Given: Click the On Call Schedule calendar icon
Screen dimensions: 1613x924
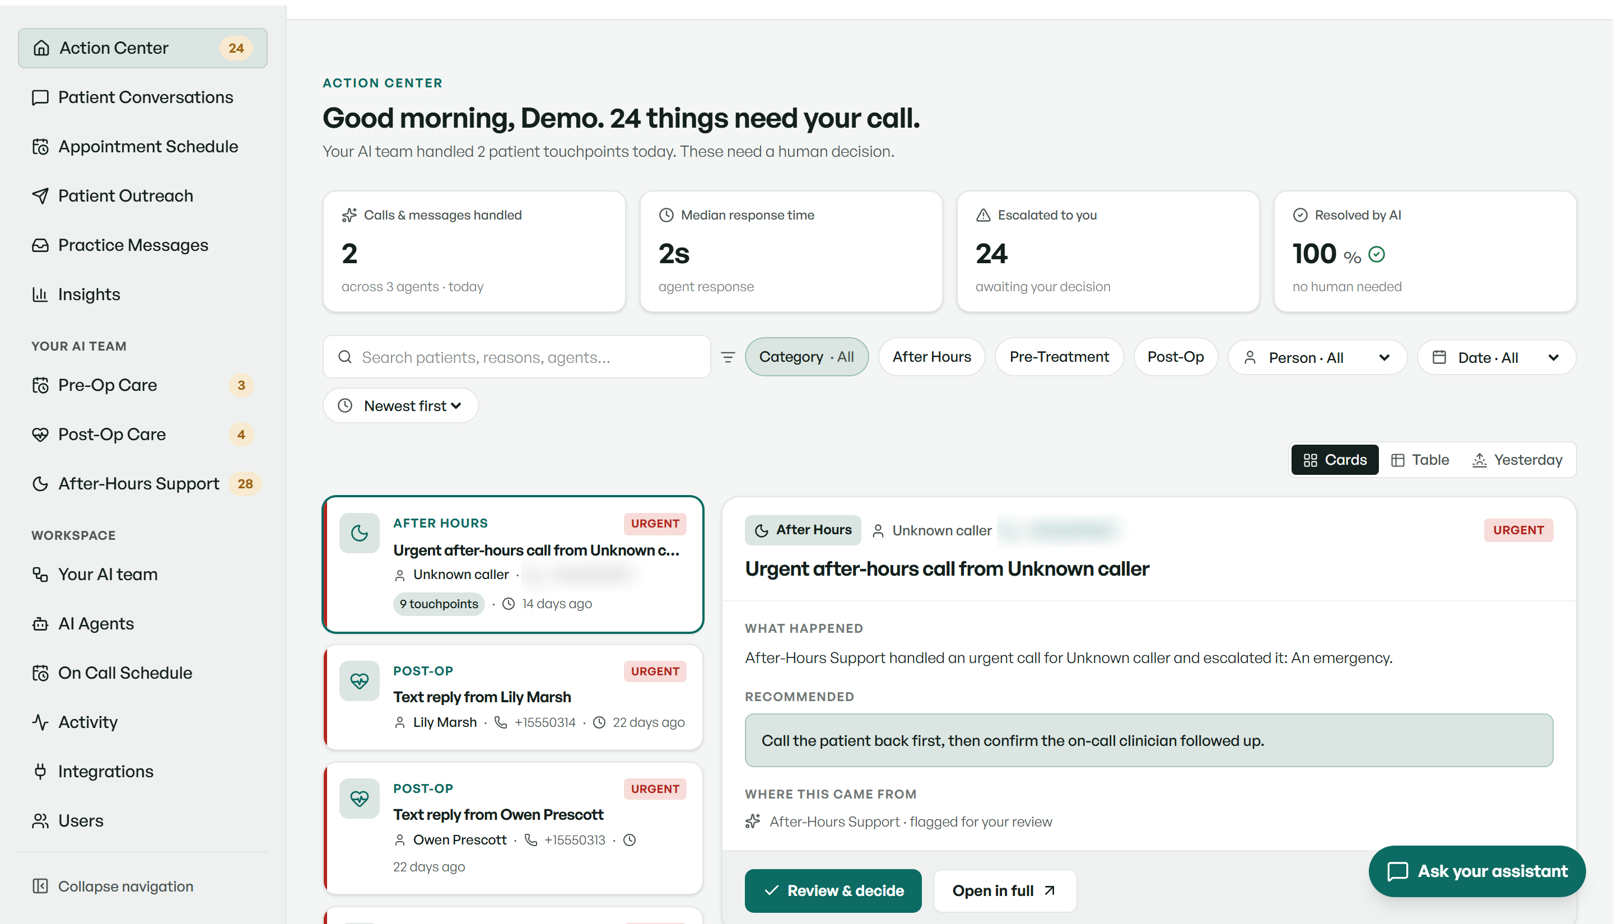Looking at the screenshot, I should (40, 673).
